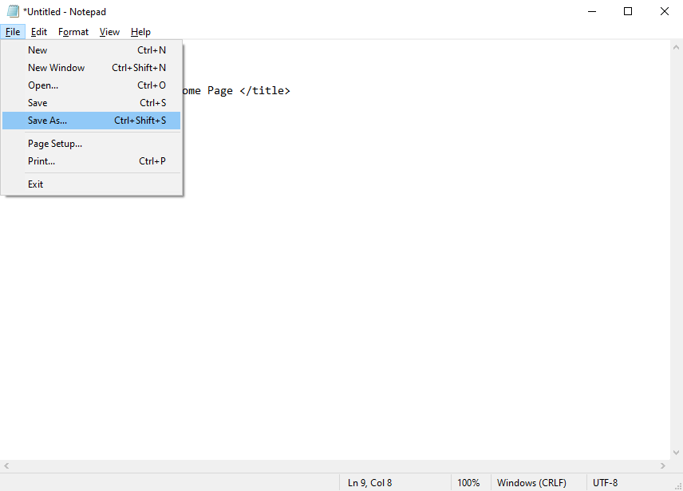This screenshot has width=683, height=491.
Task: Click the window resize grip corner
Action: pyautogui.click(x=677, y=485)
